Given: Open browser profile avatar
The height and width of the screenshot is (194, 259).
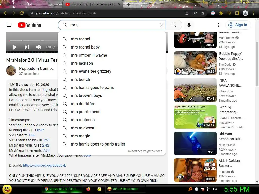Looking at the screenshot, I should 245,13.
